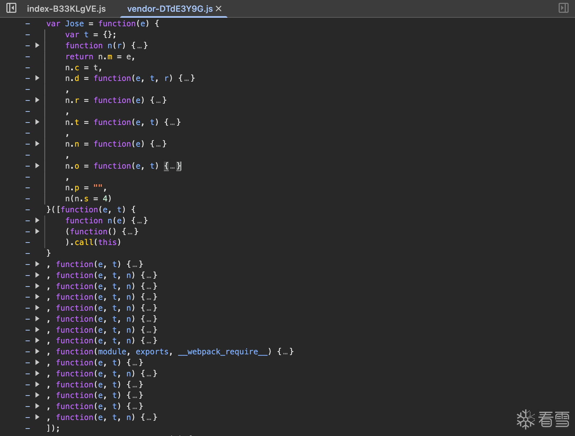Viewport: 575px width, 436px height.
Task: Click the {…} placeholder of webpack_require function
Action: click(x=285, y=351)
